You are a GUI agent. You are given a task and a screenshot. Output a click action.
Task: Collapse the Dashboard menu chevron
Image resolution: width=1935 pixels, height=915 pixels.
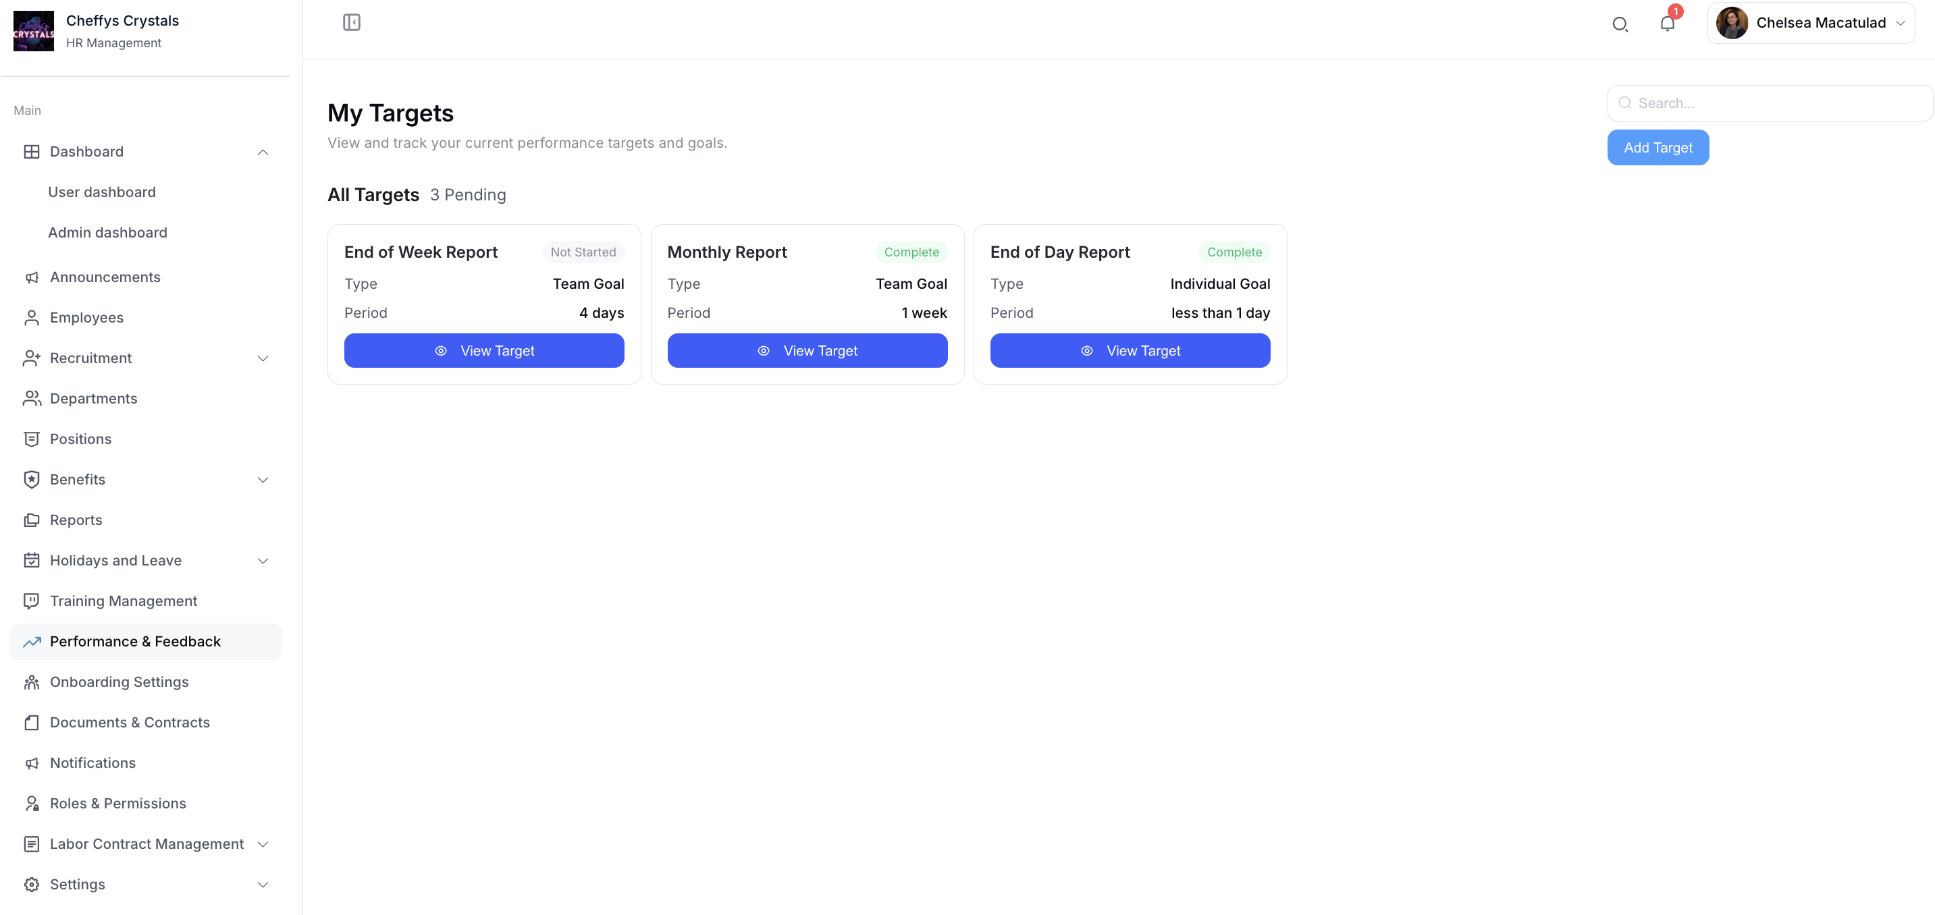point(263,152)
